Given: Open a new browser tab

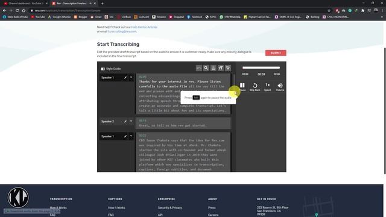Looking at the screenshot, I should pyautogui.click(x=103, y=4).
